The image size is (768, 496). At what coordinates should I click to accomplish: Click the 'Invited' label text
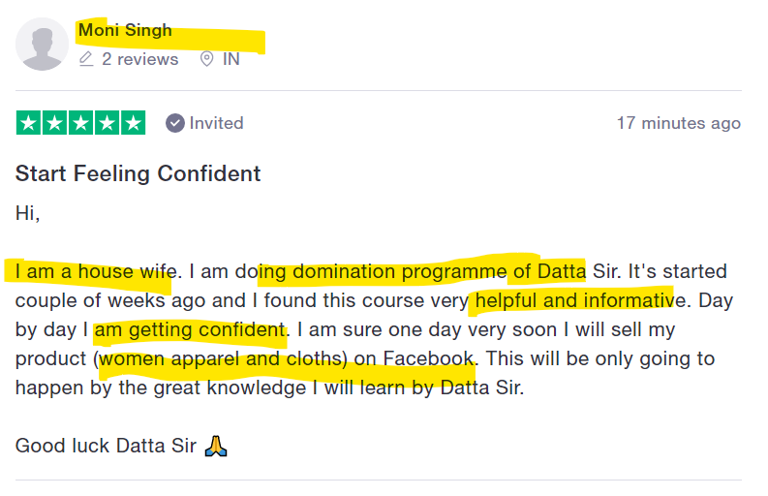point(217,123)
